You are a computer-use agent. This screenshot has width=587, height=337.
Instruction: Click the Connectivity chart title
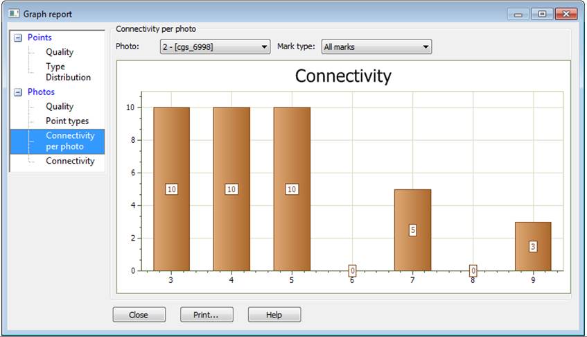coord(343,76)
